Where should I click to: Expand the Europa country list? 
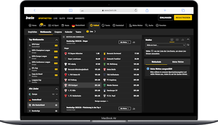(x=57, y=94)
